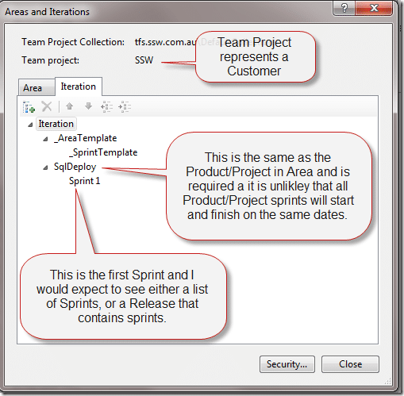Click the add new child node icon
404x396 pixels.
tap(29, 107)
